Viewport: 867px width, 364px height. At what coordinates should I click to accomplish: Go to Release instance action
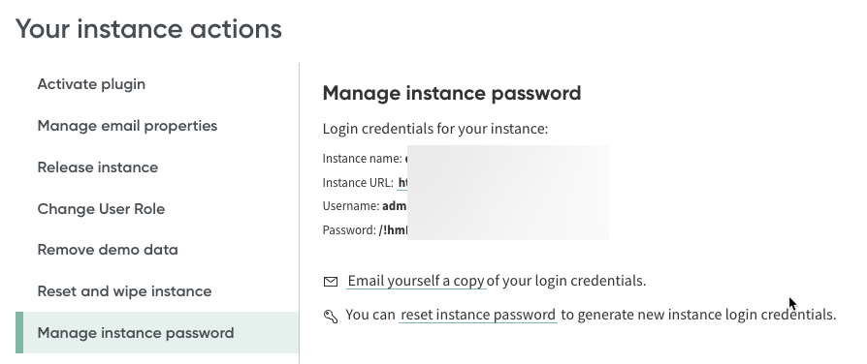[x=98, y=167]
